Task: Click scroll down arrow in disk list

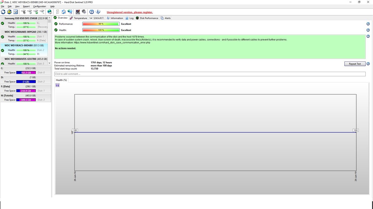Action: [49, 63]
